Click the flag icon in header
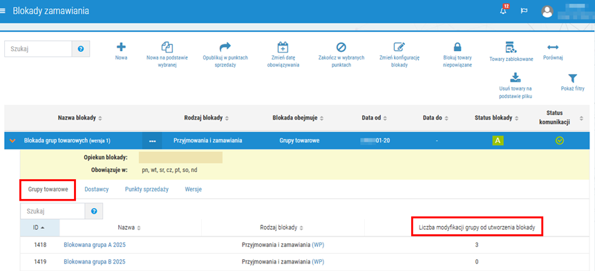Image resolution: width=595 pixels, height=271 pixels. coord(524,10)
